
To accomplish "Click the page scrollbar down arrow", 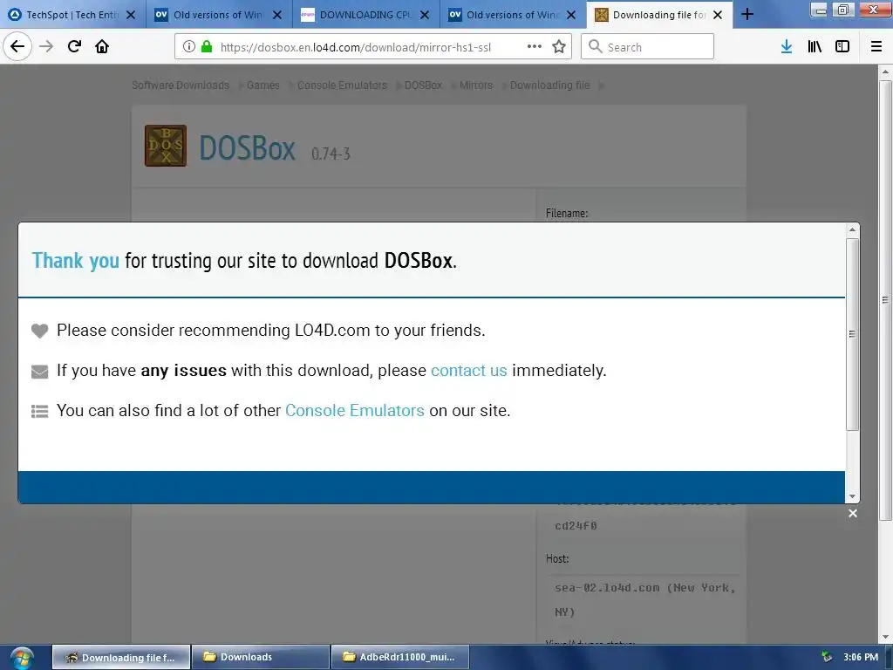I will pos(885,638).
